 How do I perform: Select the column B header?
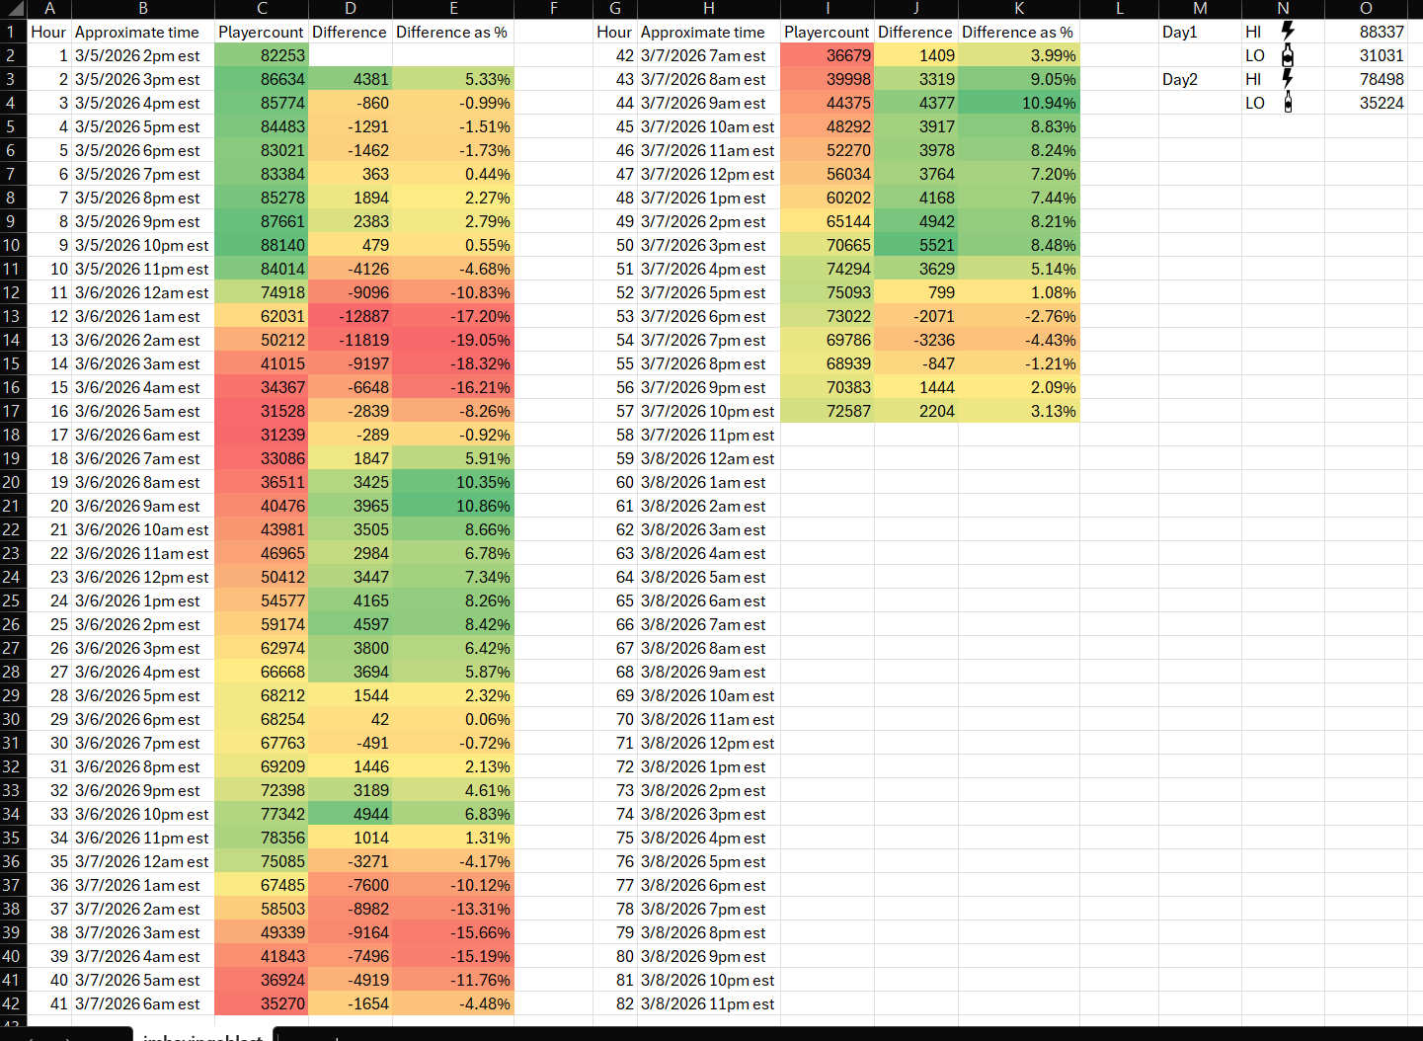click(x=142, y=9)
